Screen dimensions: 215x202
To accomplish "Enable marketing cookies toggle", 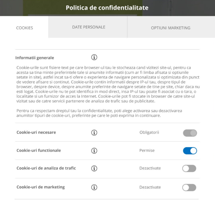I will 189,188.
